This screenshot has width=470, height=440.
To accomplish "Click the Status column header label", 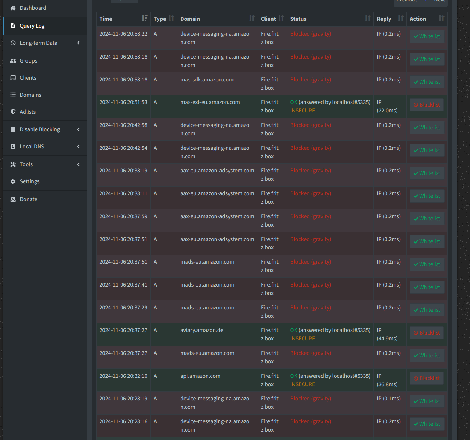I will coord(298,19).
